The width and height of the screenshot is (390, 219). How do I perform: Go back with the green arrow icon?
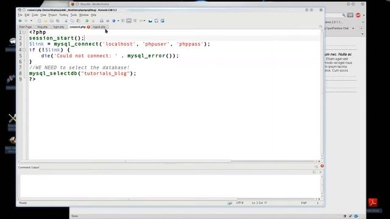click(20, 21)
